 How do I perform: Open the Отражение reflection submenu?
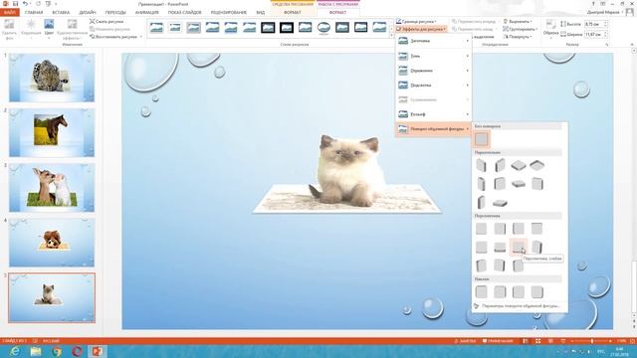[434, 71]
